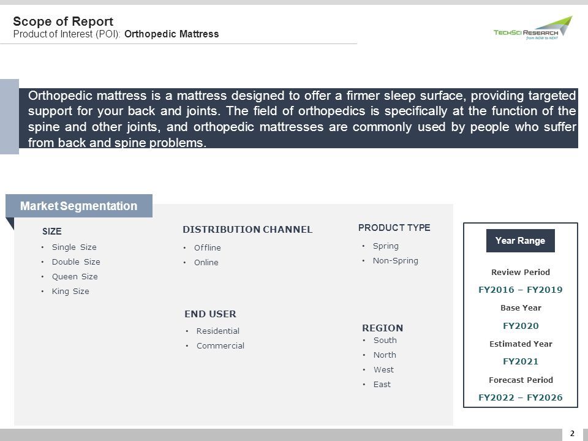
Task: Click the 'Online' bullet item
Action: 206,263
